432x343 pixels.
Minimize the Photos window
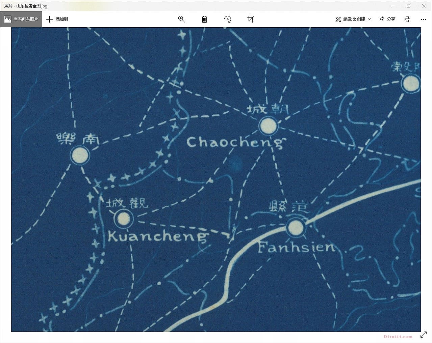tap(393, 6)
